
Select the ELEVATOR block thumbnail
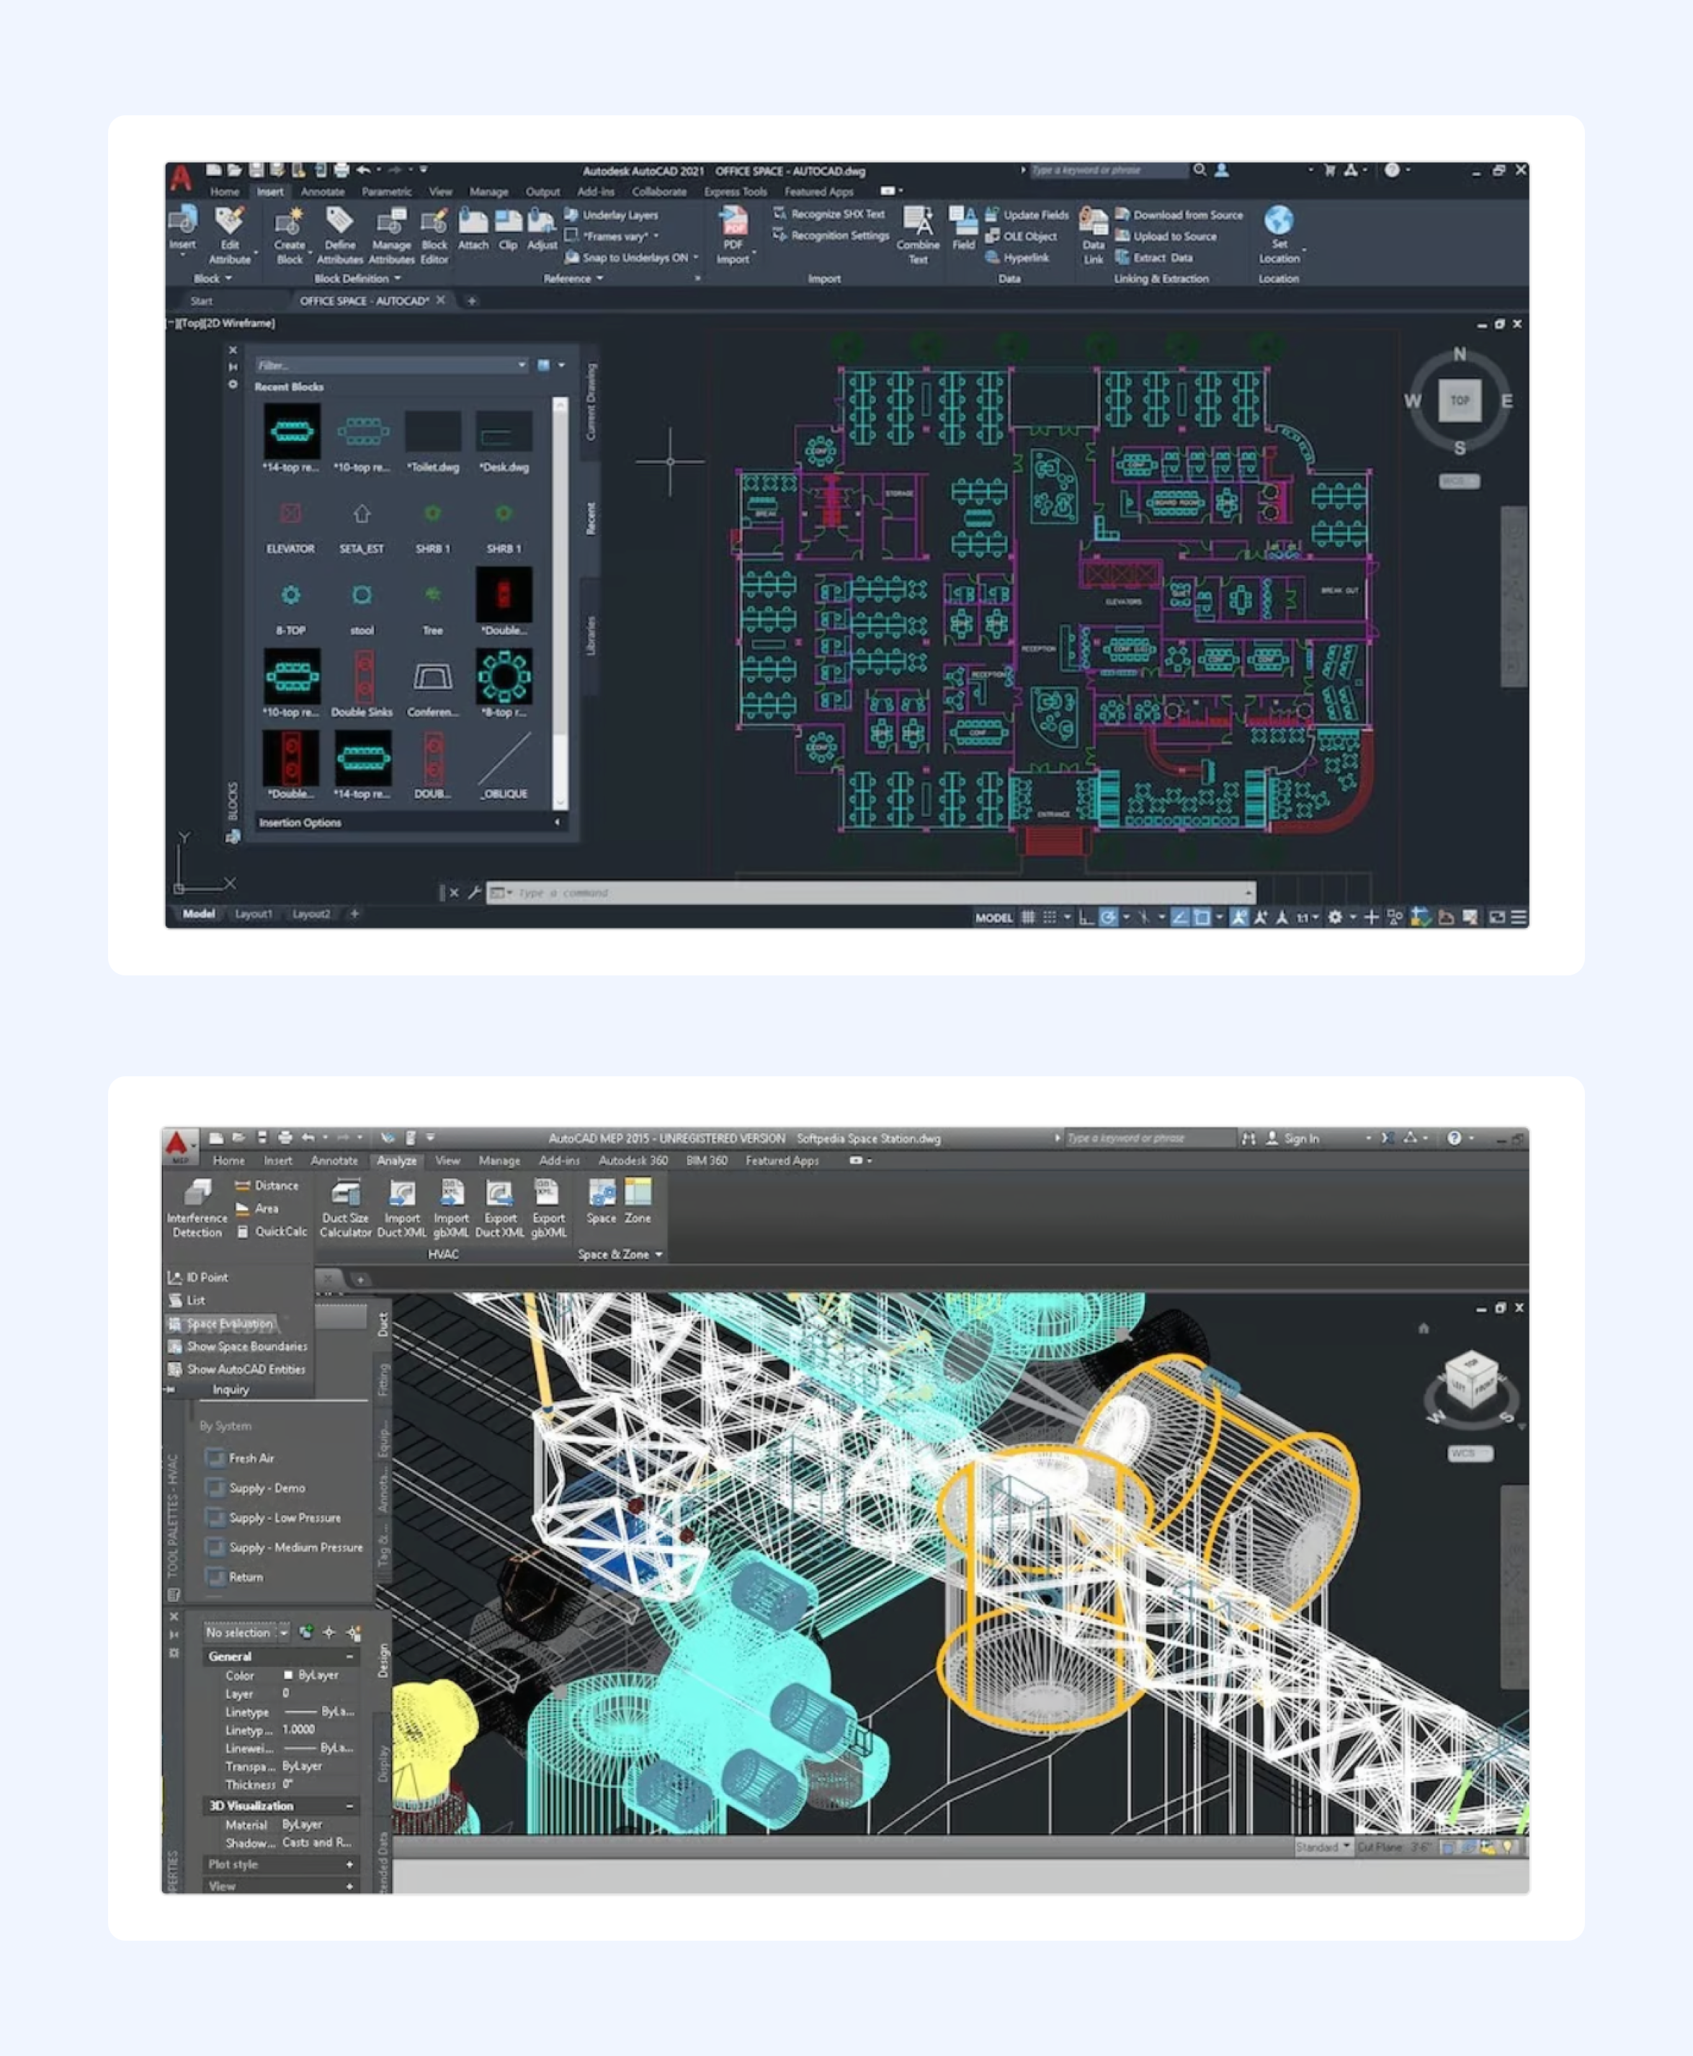pyautogui.click(x=290, y=513)
